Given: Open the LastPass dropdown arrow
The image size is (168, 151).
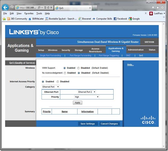Looking at the screenshot, I should tap(164, 14).
